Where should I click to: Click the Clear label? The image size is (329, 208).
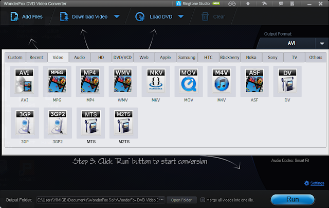pos(219,16)
